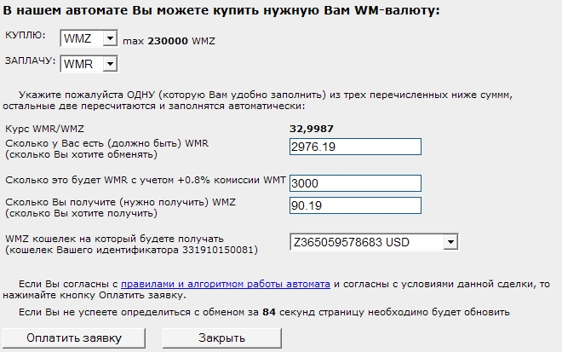Click the max 230000 WMZ text
Image resolution: width=562 pixels, height=352 pixels.
(169, 41)
